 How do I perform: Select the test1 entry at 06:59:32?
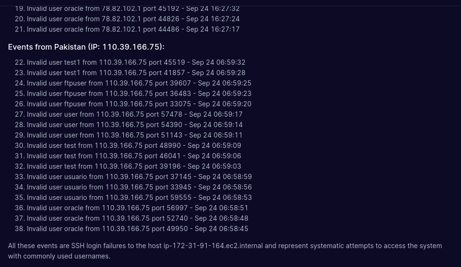(x=136, y=62)
